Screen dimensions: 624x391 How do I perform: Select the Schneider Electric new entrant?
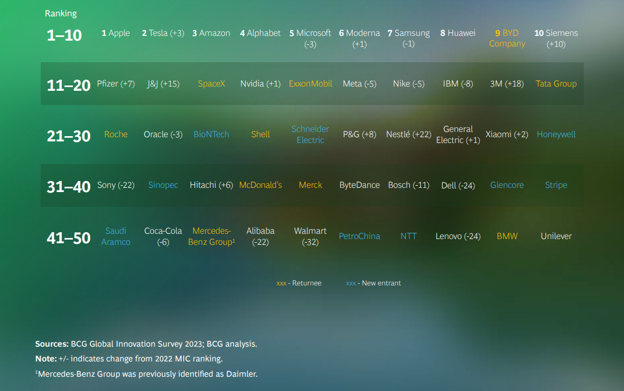coord(310,135)
